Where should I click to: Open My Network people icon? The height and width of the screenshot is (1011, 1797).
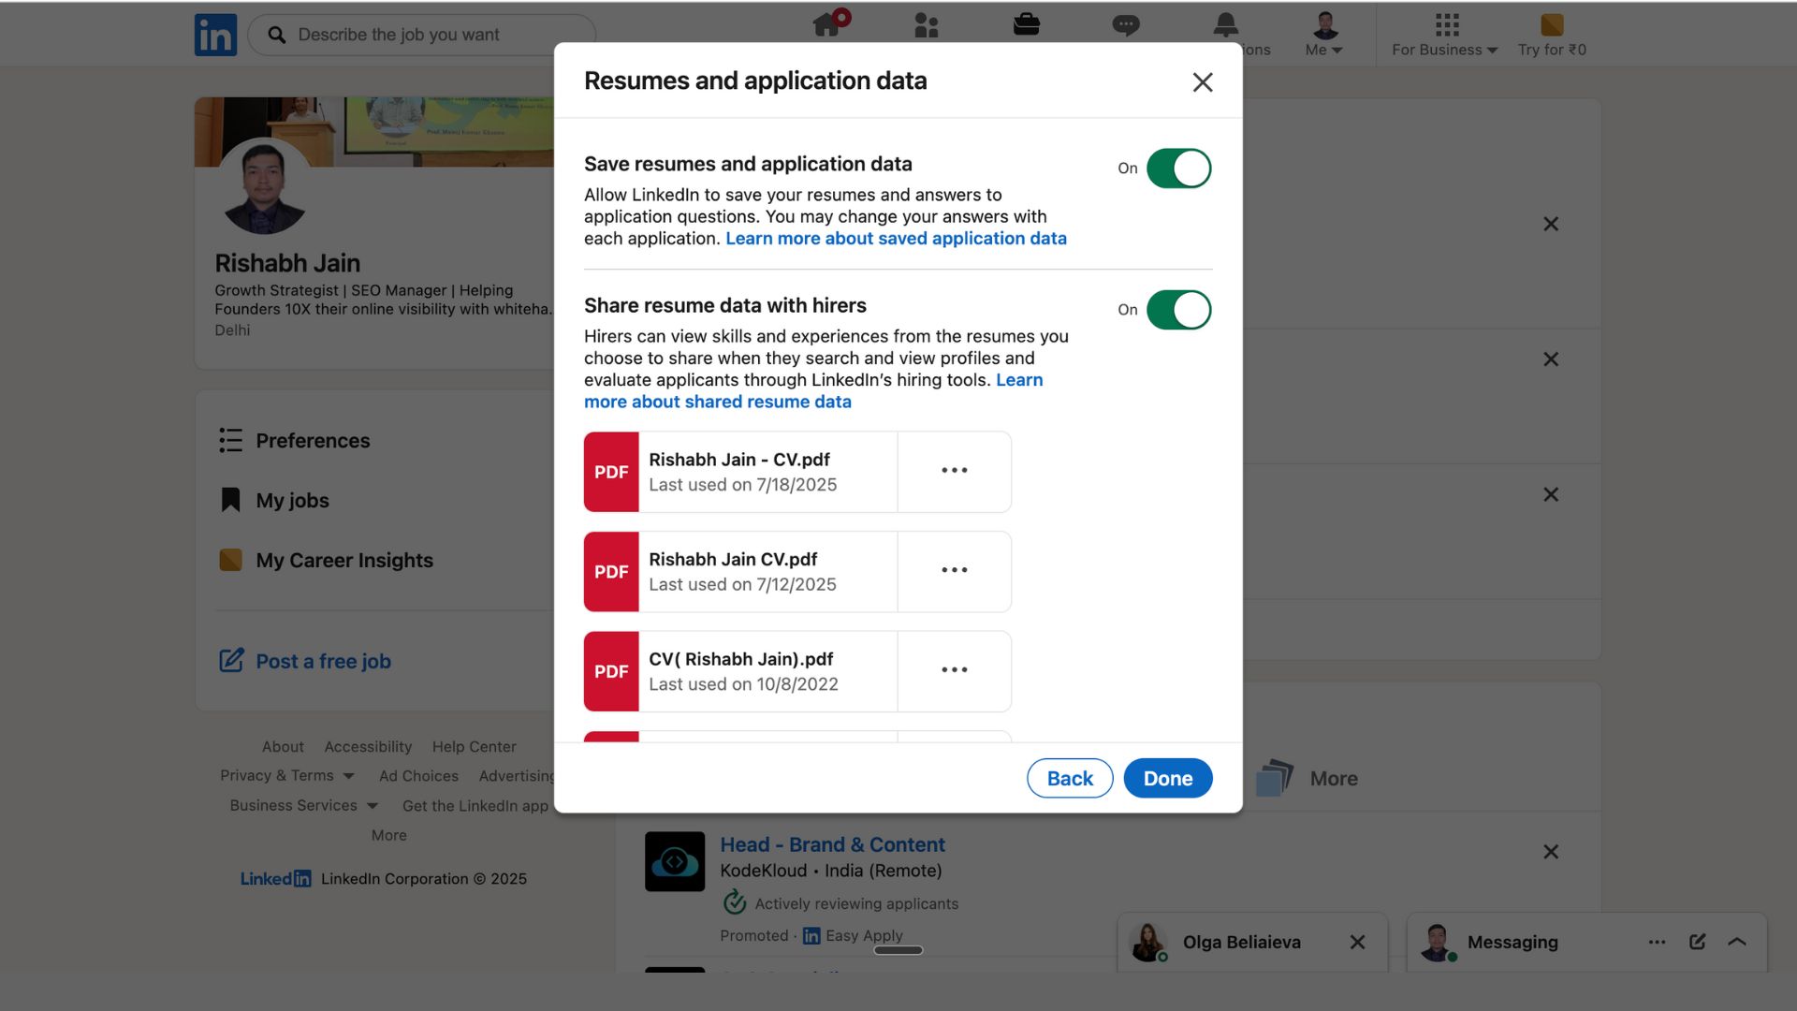(926, 25)
